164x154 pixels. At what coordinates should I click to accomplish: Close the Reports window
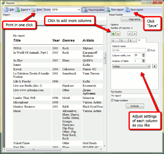(x=158, y=2)
